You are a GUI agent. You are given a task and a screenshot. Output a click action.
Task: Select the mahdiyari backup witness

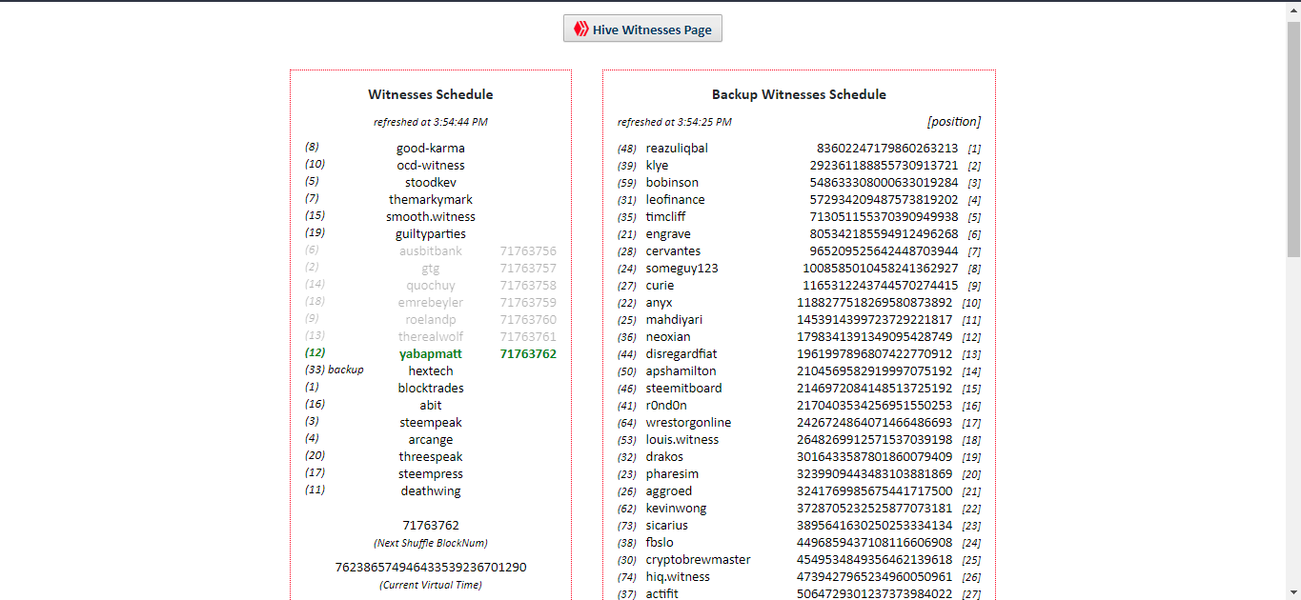tap(674, 319)
